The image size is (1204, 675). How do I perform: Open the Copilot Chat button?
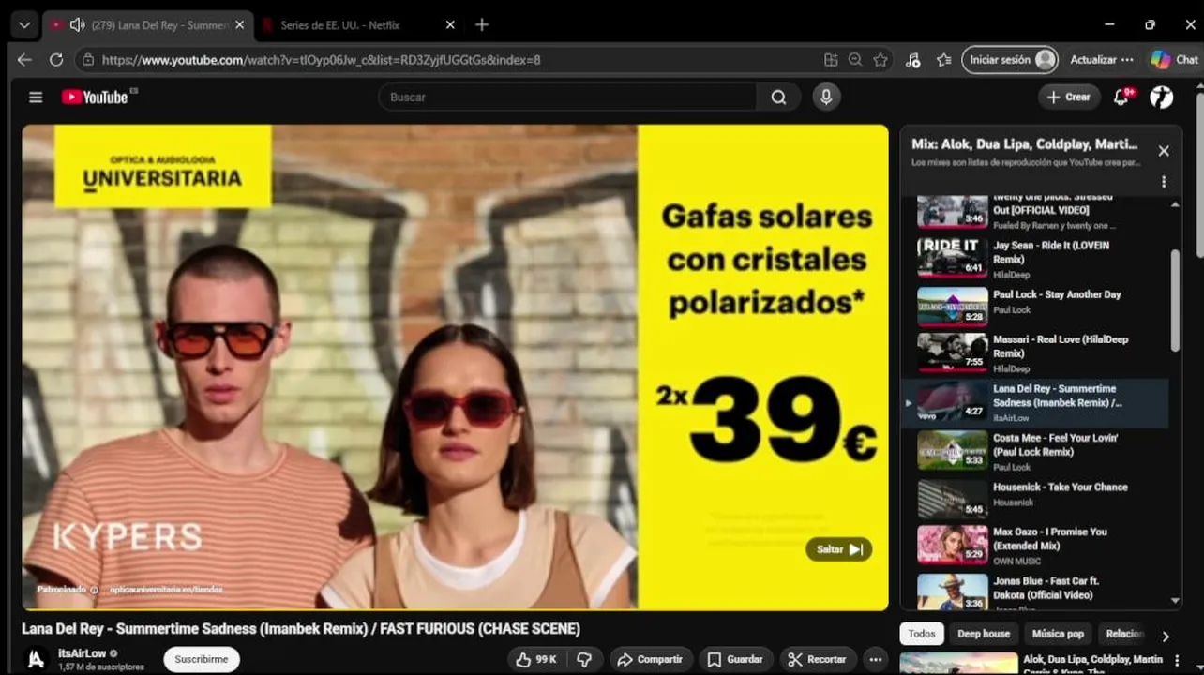pos(1174,60)
